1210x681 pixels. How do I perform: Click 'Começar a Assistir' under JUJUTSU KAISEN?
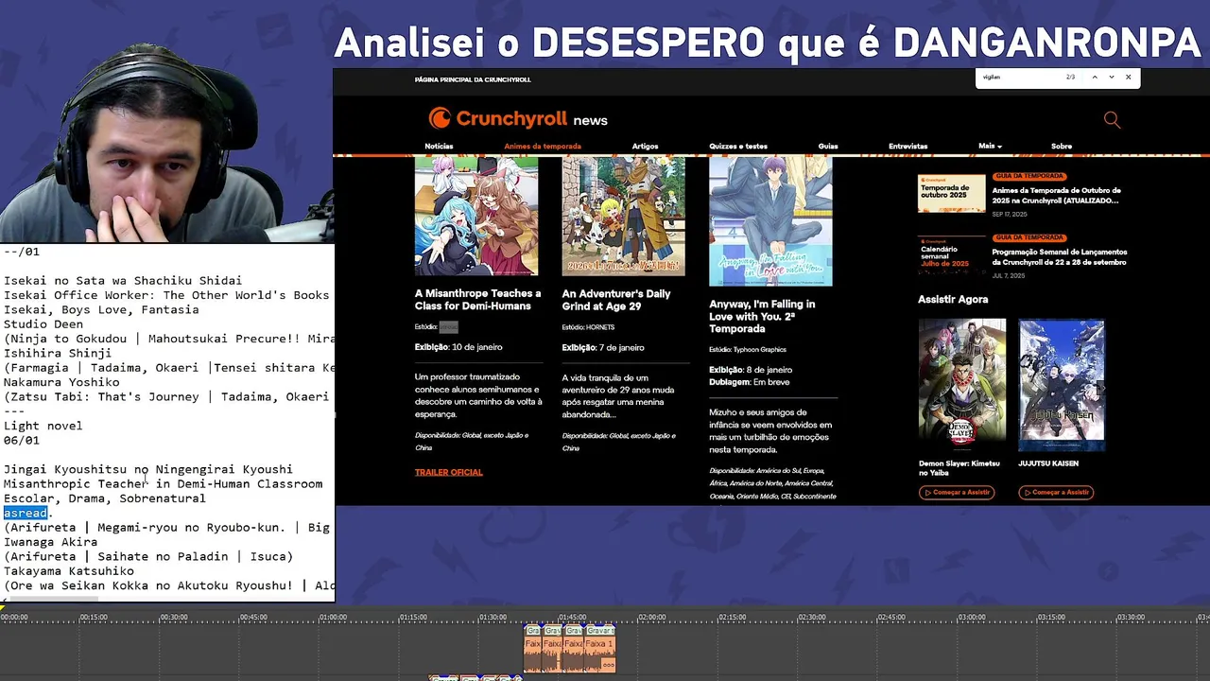pyautogui.click(x=1056, y=492)
